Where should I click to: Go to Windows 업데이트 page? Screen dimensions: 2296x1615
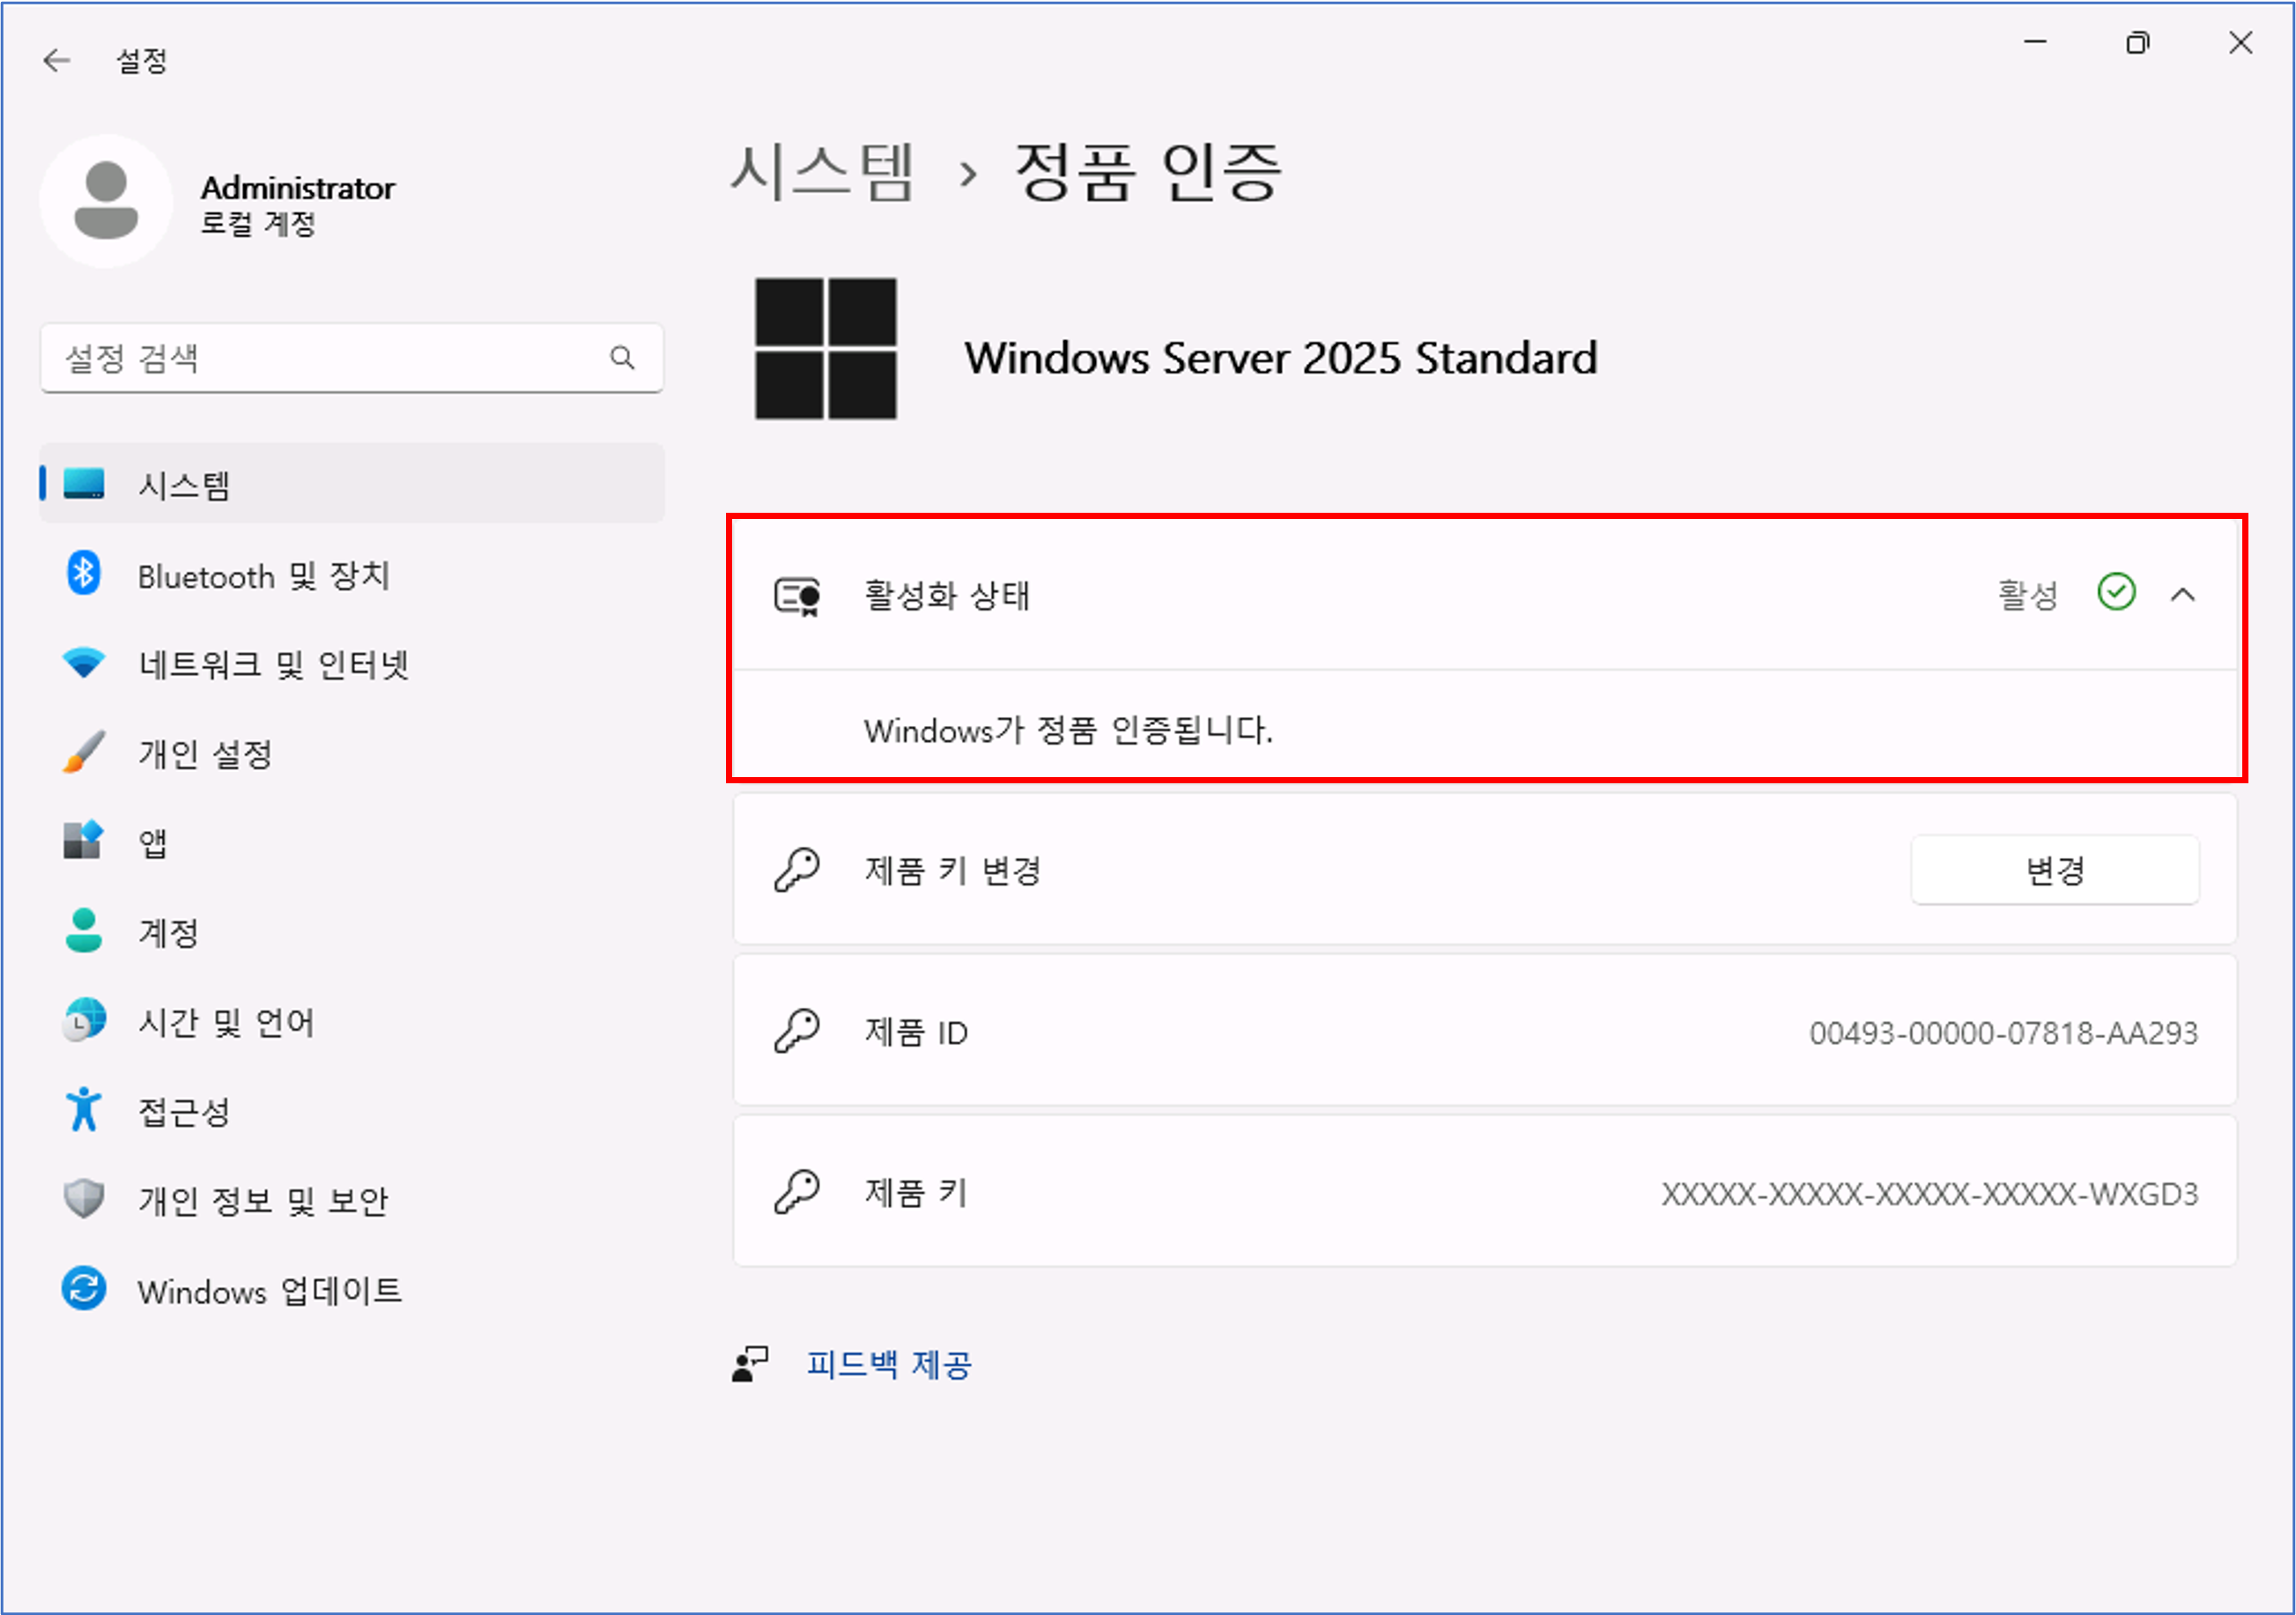(270, 1291)
